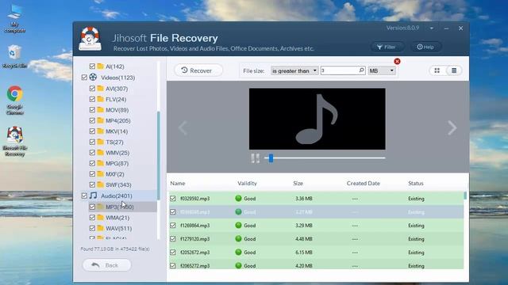
Task: Show previous preview with left arrow
Action: (x=183, y=127)
